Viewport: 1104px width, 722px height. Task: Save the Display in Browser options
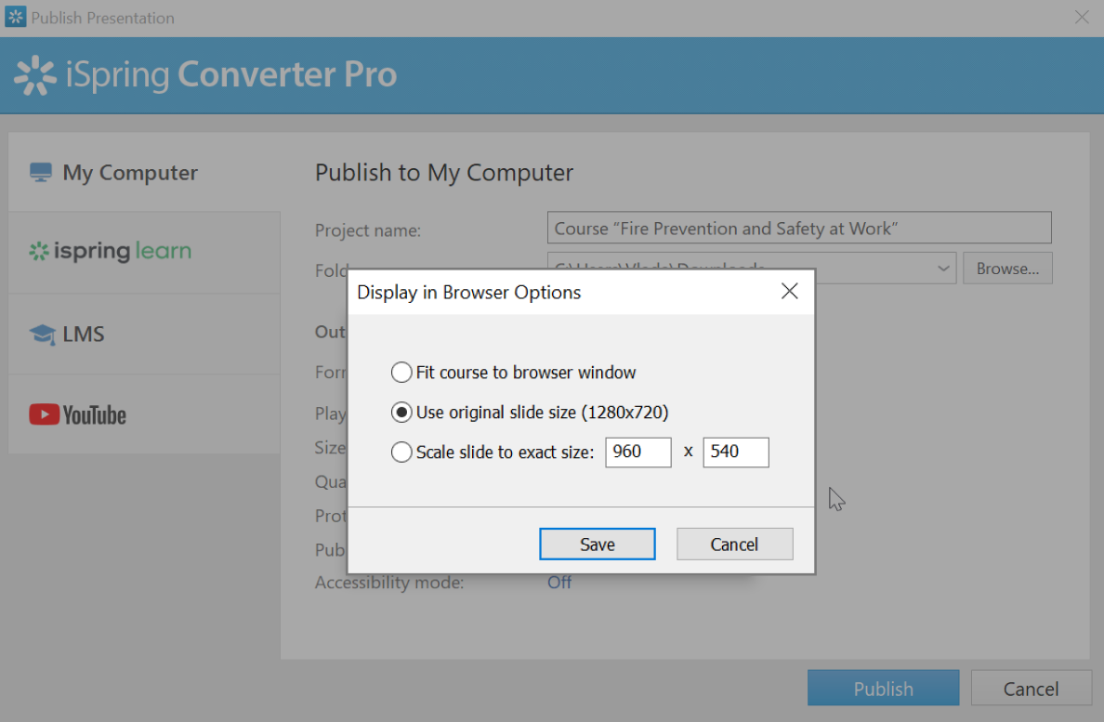597,544
